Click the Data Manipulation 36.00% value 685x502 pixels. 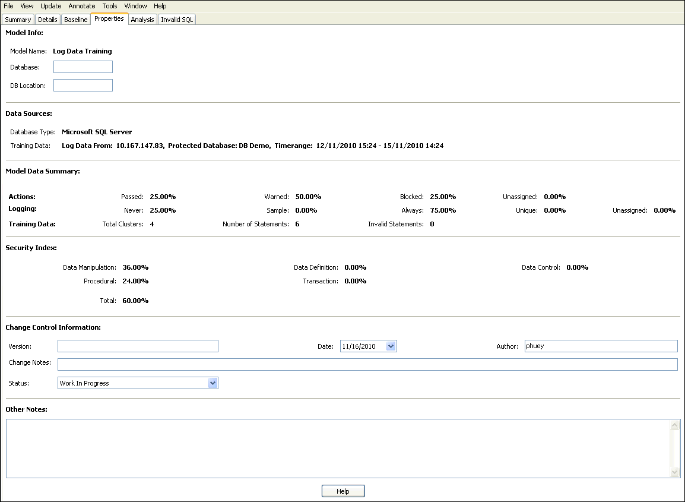tap(135, 267)
